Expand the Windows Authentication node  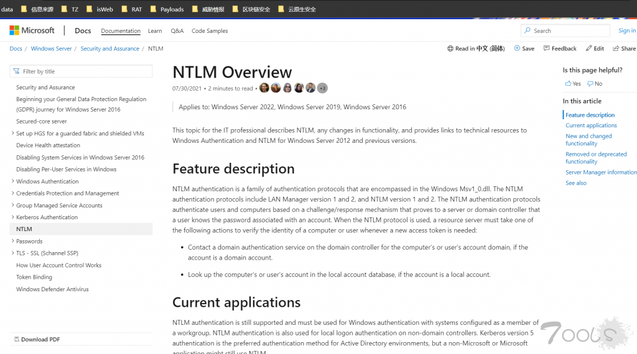[x=12, y=181]
